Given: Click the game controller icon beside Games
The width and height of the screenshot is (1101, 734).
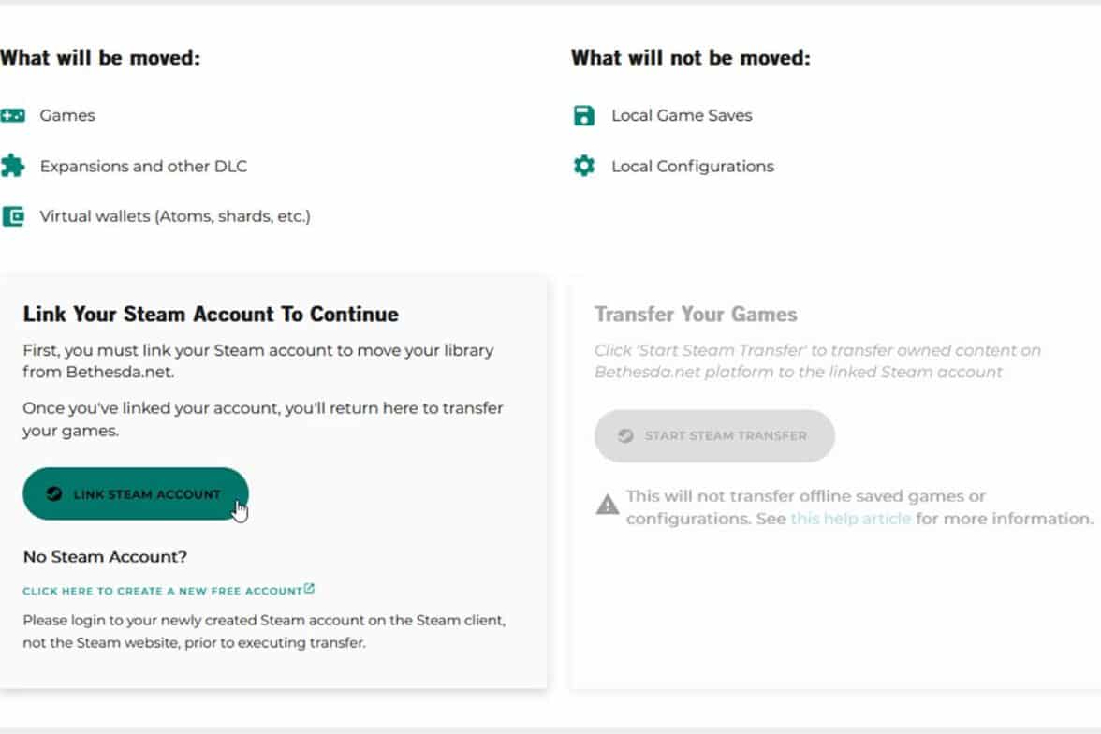Looking at the screenshot, I should coord(13,116).
